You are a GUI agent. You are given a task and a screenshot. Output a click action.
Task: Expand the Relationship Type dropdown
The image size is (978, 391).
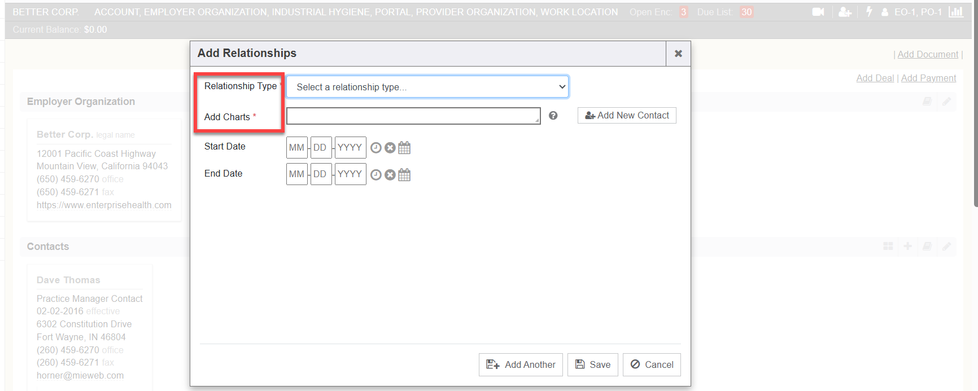coord(427,87)
